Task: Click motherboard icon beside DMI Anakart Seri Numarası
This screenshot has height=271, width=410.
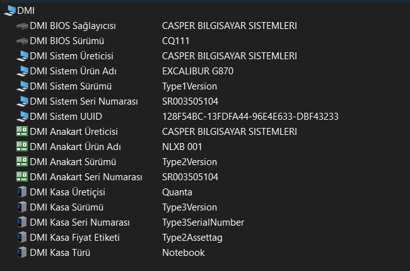Action: [x=22, y=177]
